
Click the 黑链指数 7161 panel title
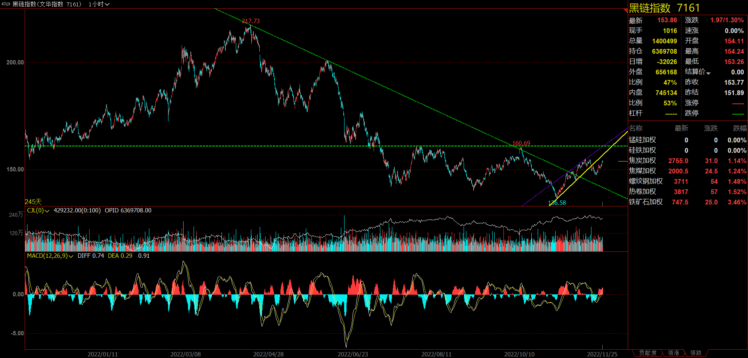point(664,8)
